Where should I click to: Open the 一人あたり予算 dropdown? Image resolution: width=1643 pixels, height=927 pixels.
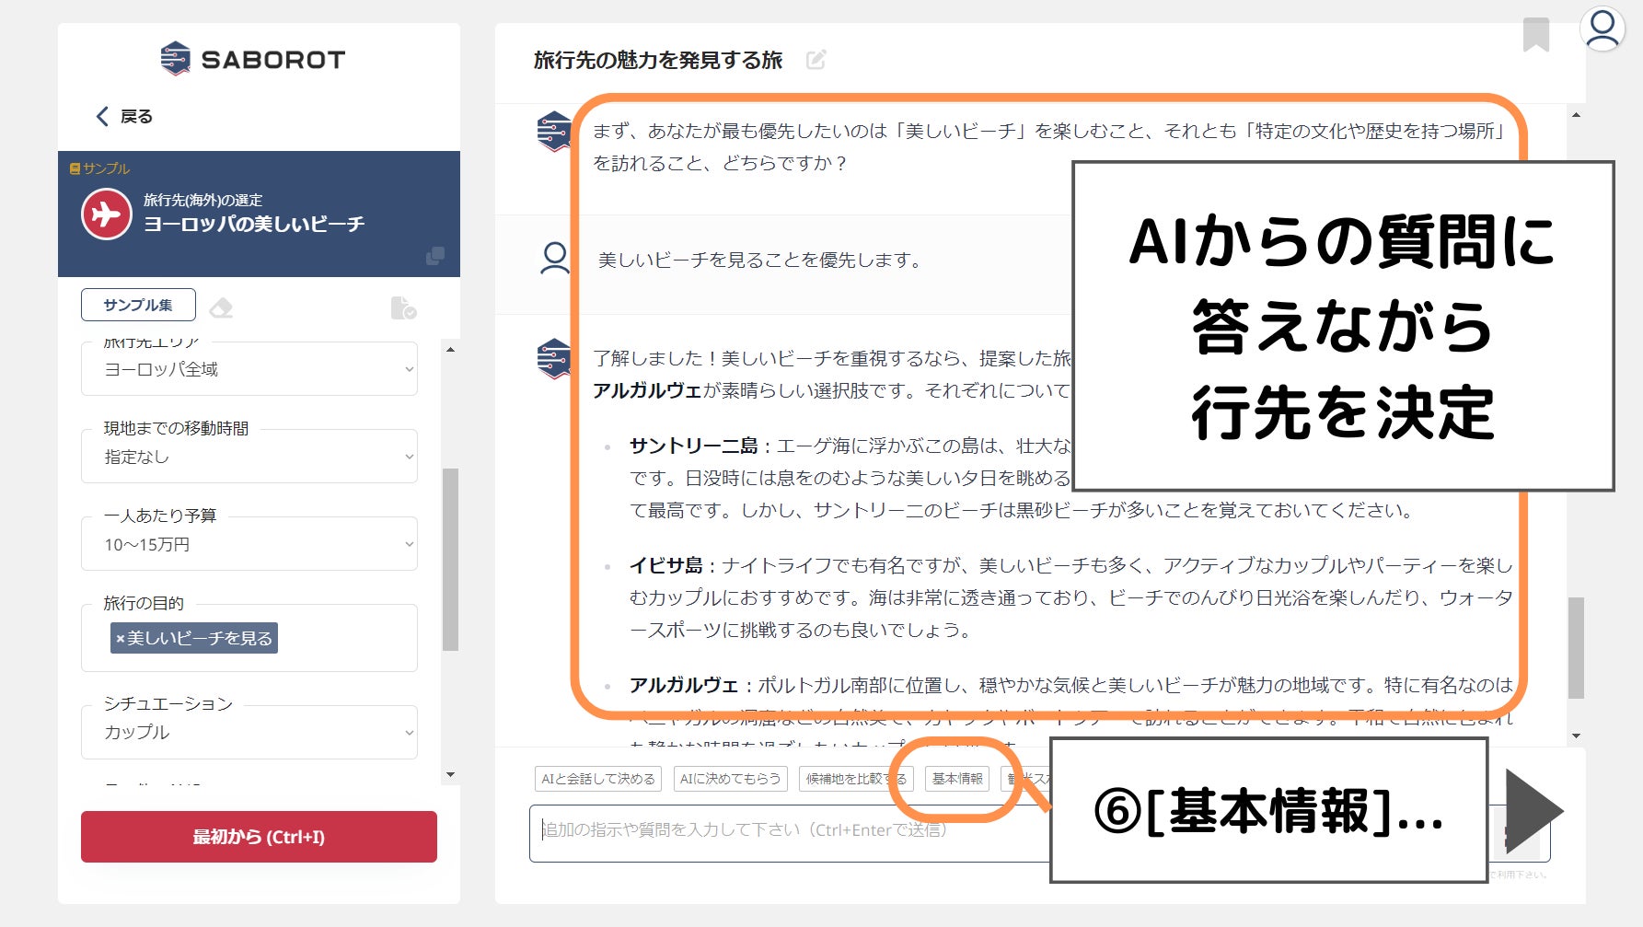pyautogui.click(x=249, y=544)
